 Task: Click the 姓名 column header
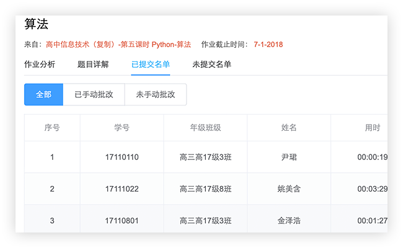[x=289, y=128]
